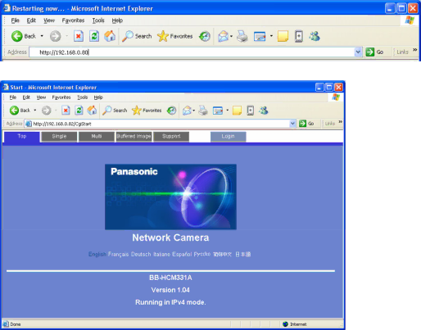
Task: Click Edit icon in Restarting now window
Action: pyautogui.click(x=260, y=36)
